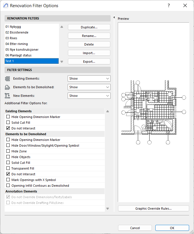
Task: Select the 05 Nye konstruksjoner filter
Action: click(x=22, y=50)
